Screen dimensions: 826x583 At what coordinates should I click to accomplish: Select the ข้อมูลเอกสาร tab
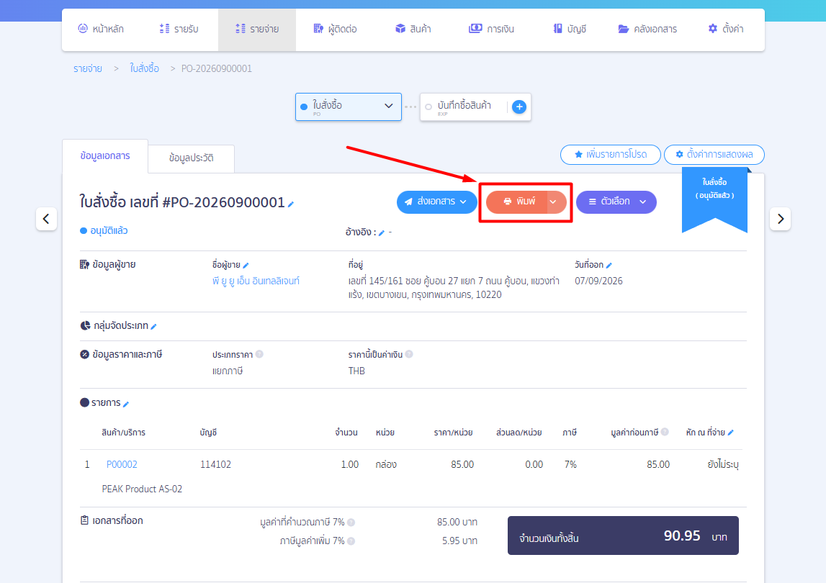tap(105, 156)
